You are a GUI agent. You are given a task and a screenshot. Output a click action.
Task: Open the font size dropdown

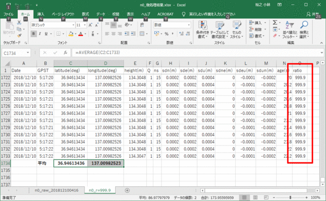85,25
